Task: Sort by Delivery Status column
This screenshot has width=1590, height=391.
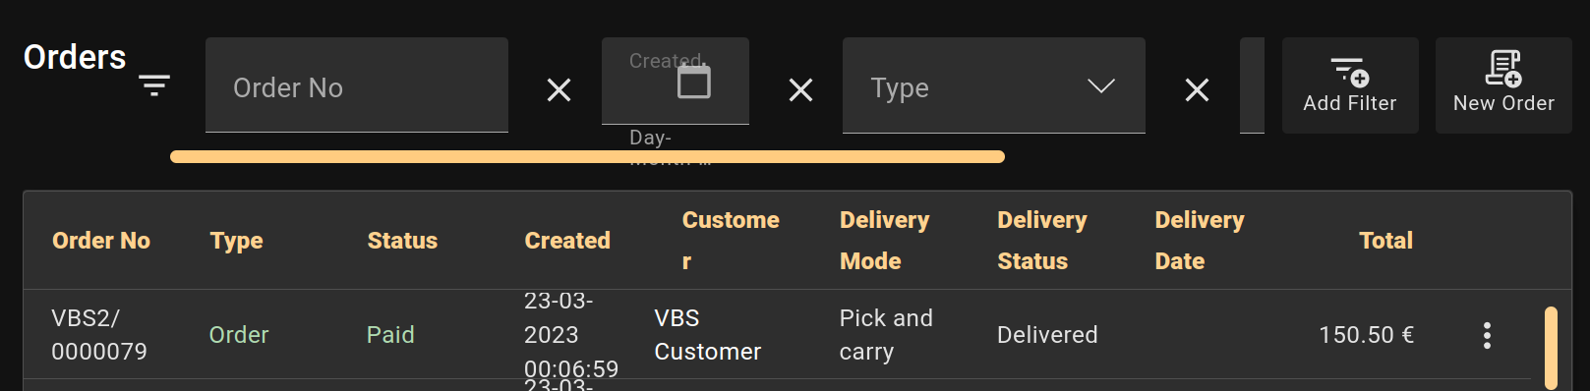Action: (1041, 241)
